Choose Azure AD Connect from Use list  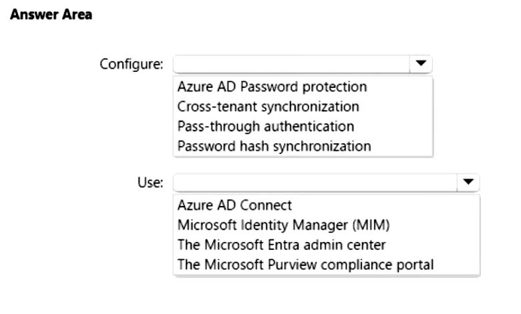(234, 205)
